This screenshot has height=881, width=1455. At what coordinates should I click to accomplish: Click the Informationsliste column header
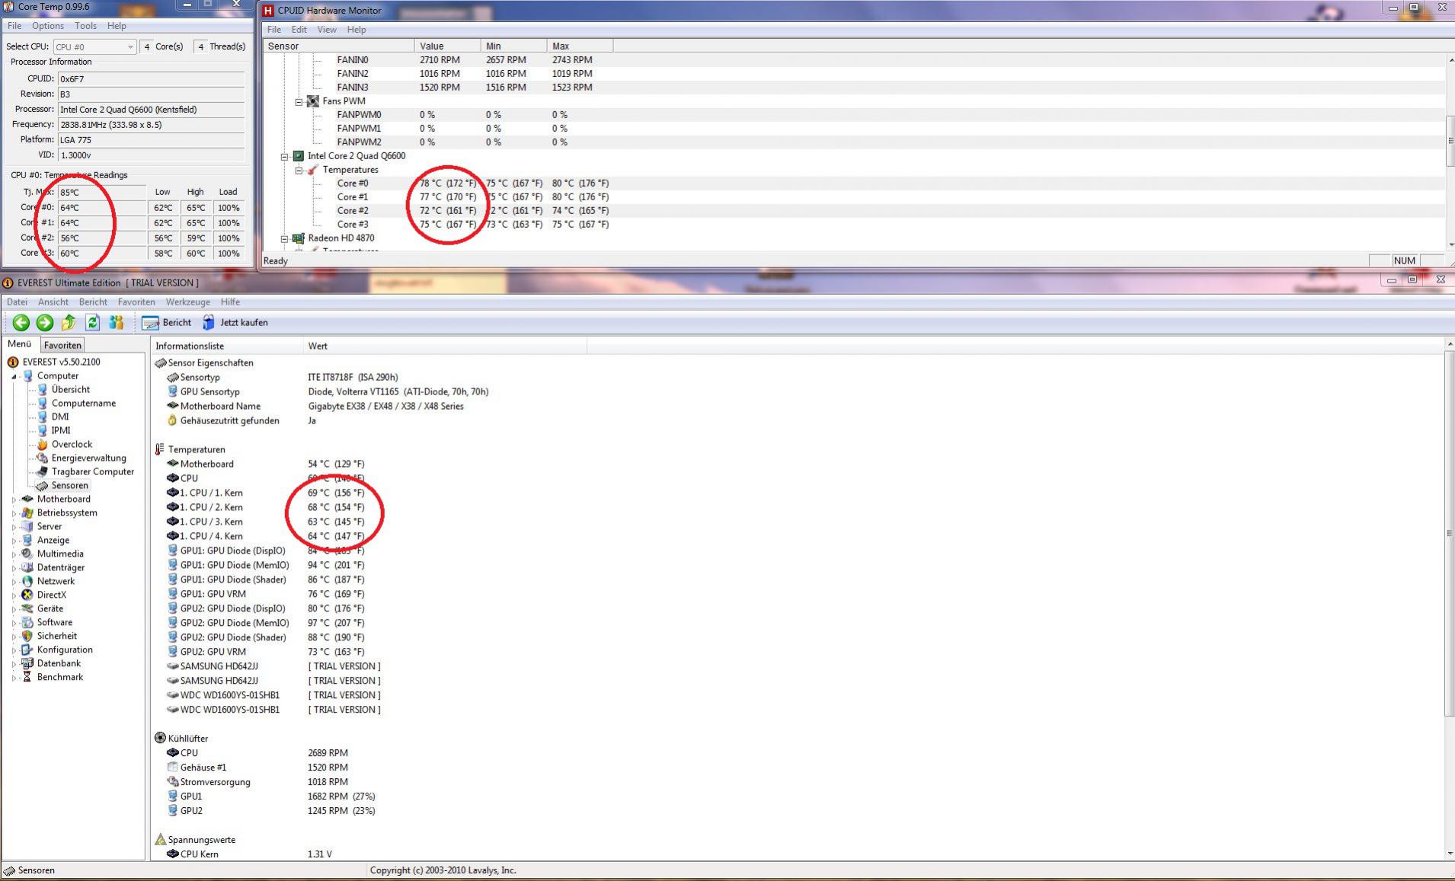(227, 346)
